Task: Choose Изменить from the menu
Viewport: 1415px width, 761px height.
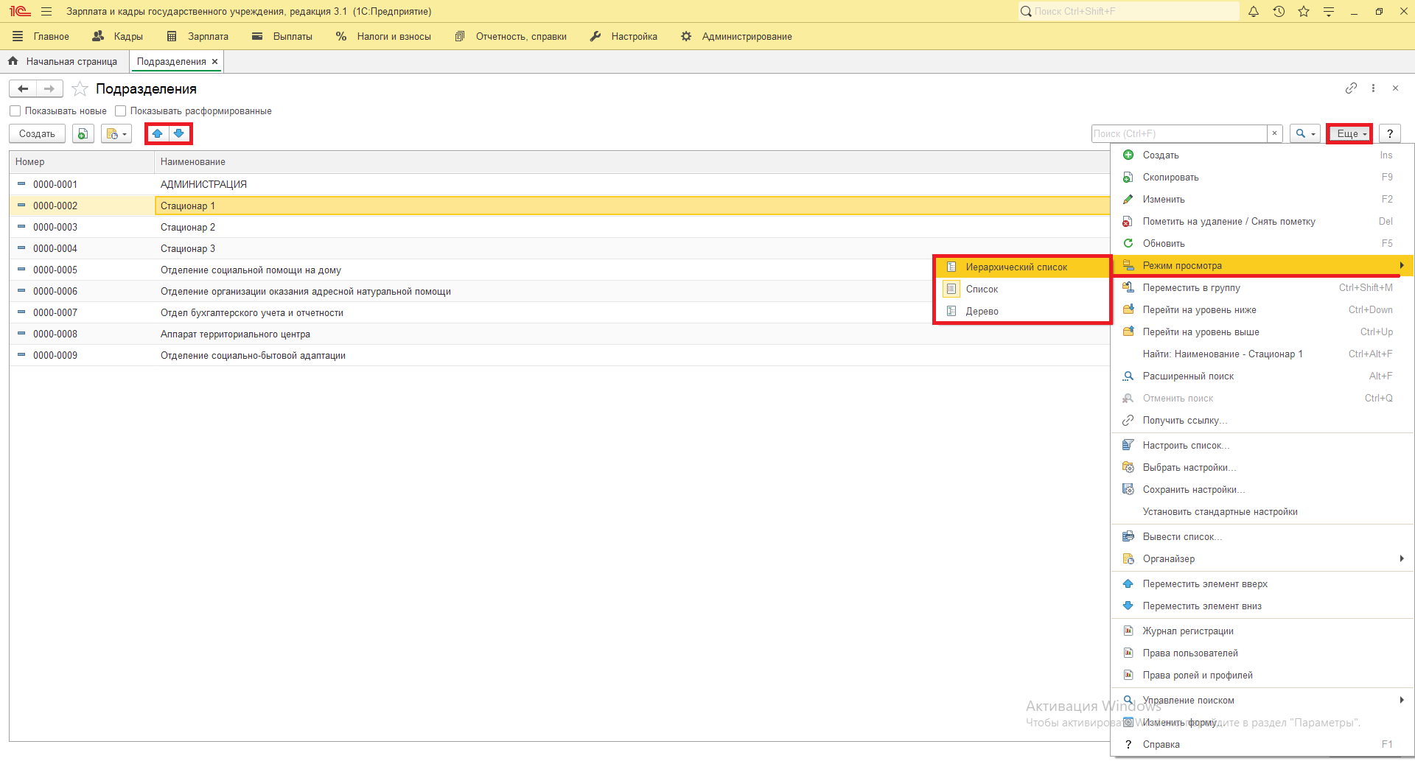Action: [1262, 200]
